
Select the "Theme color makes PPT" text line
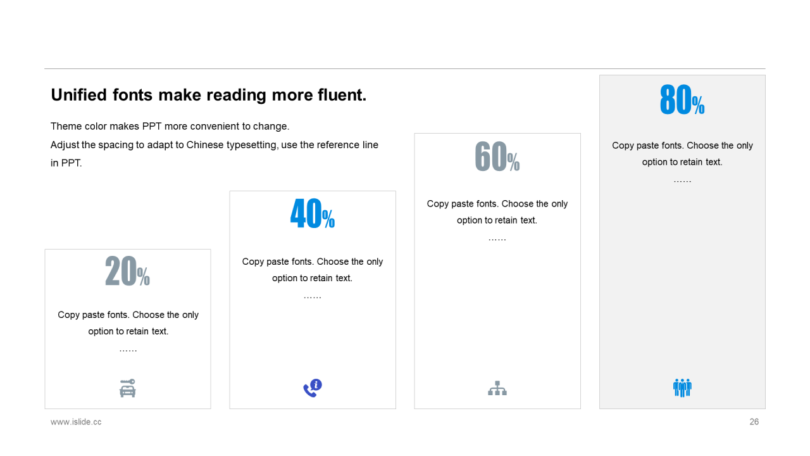(x=170, y=126)
